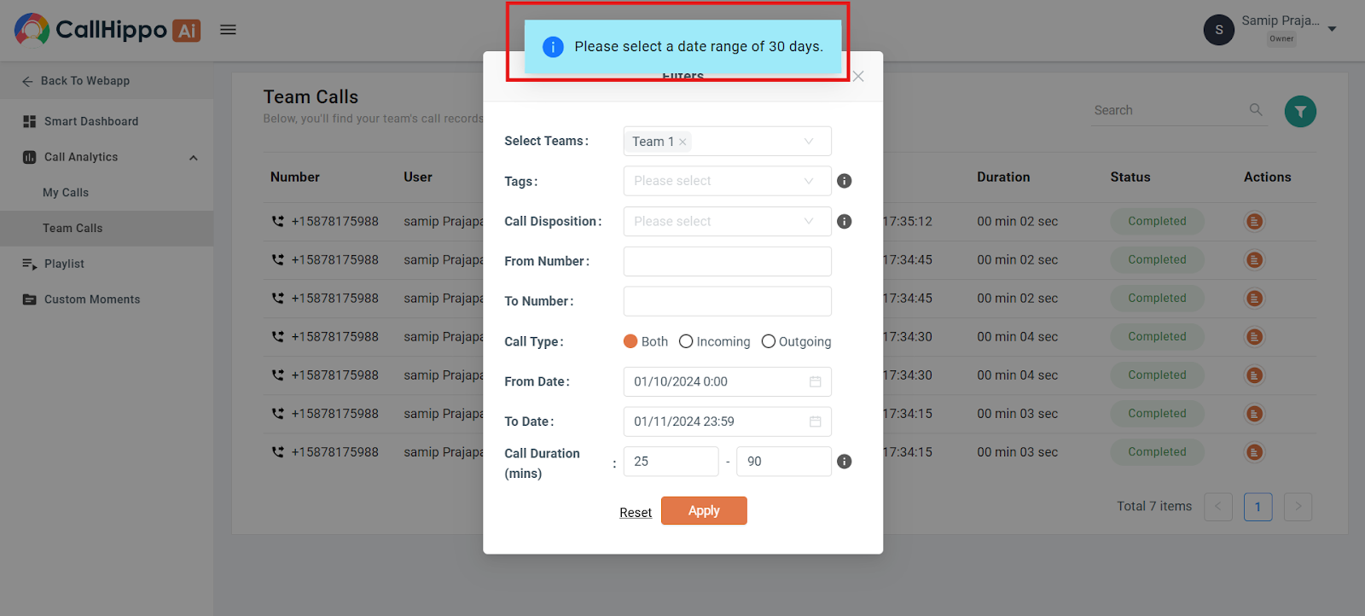
Task: Click the Duration column header
Action: click(x=1003, y=177)
